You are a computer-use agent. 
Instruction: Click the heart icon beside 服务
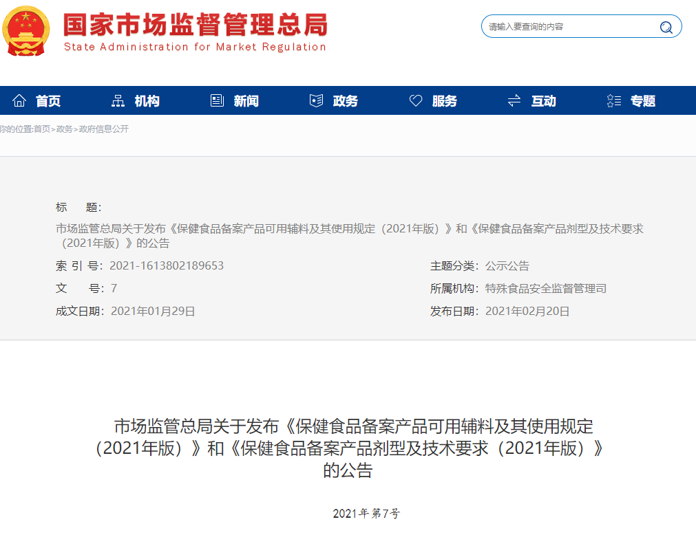(x=416, y=100)
